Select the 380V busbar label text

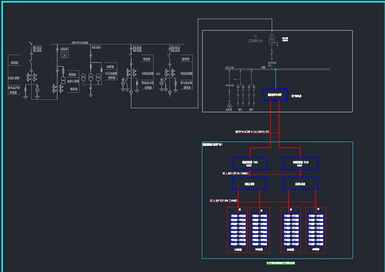coord(229,67)
